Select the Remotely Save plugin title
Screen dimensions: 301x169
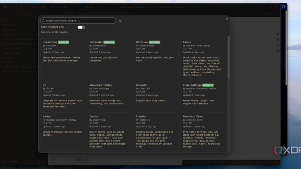click(192, 116)
